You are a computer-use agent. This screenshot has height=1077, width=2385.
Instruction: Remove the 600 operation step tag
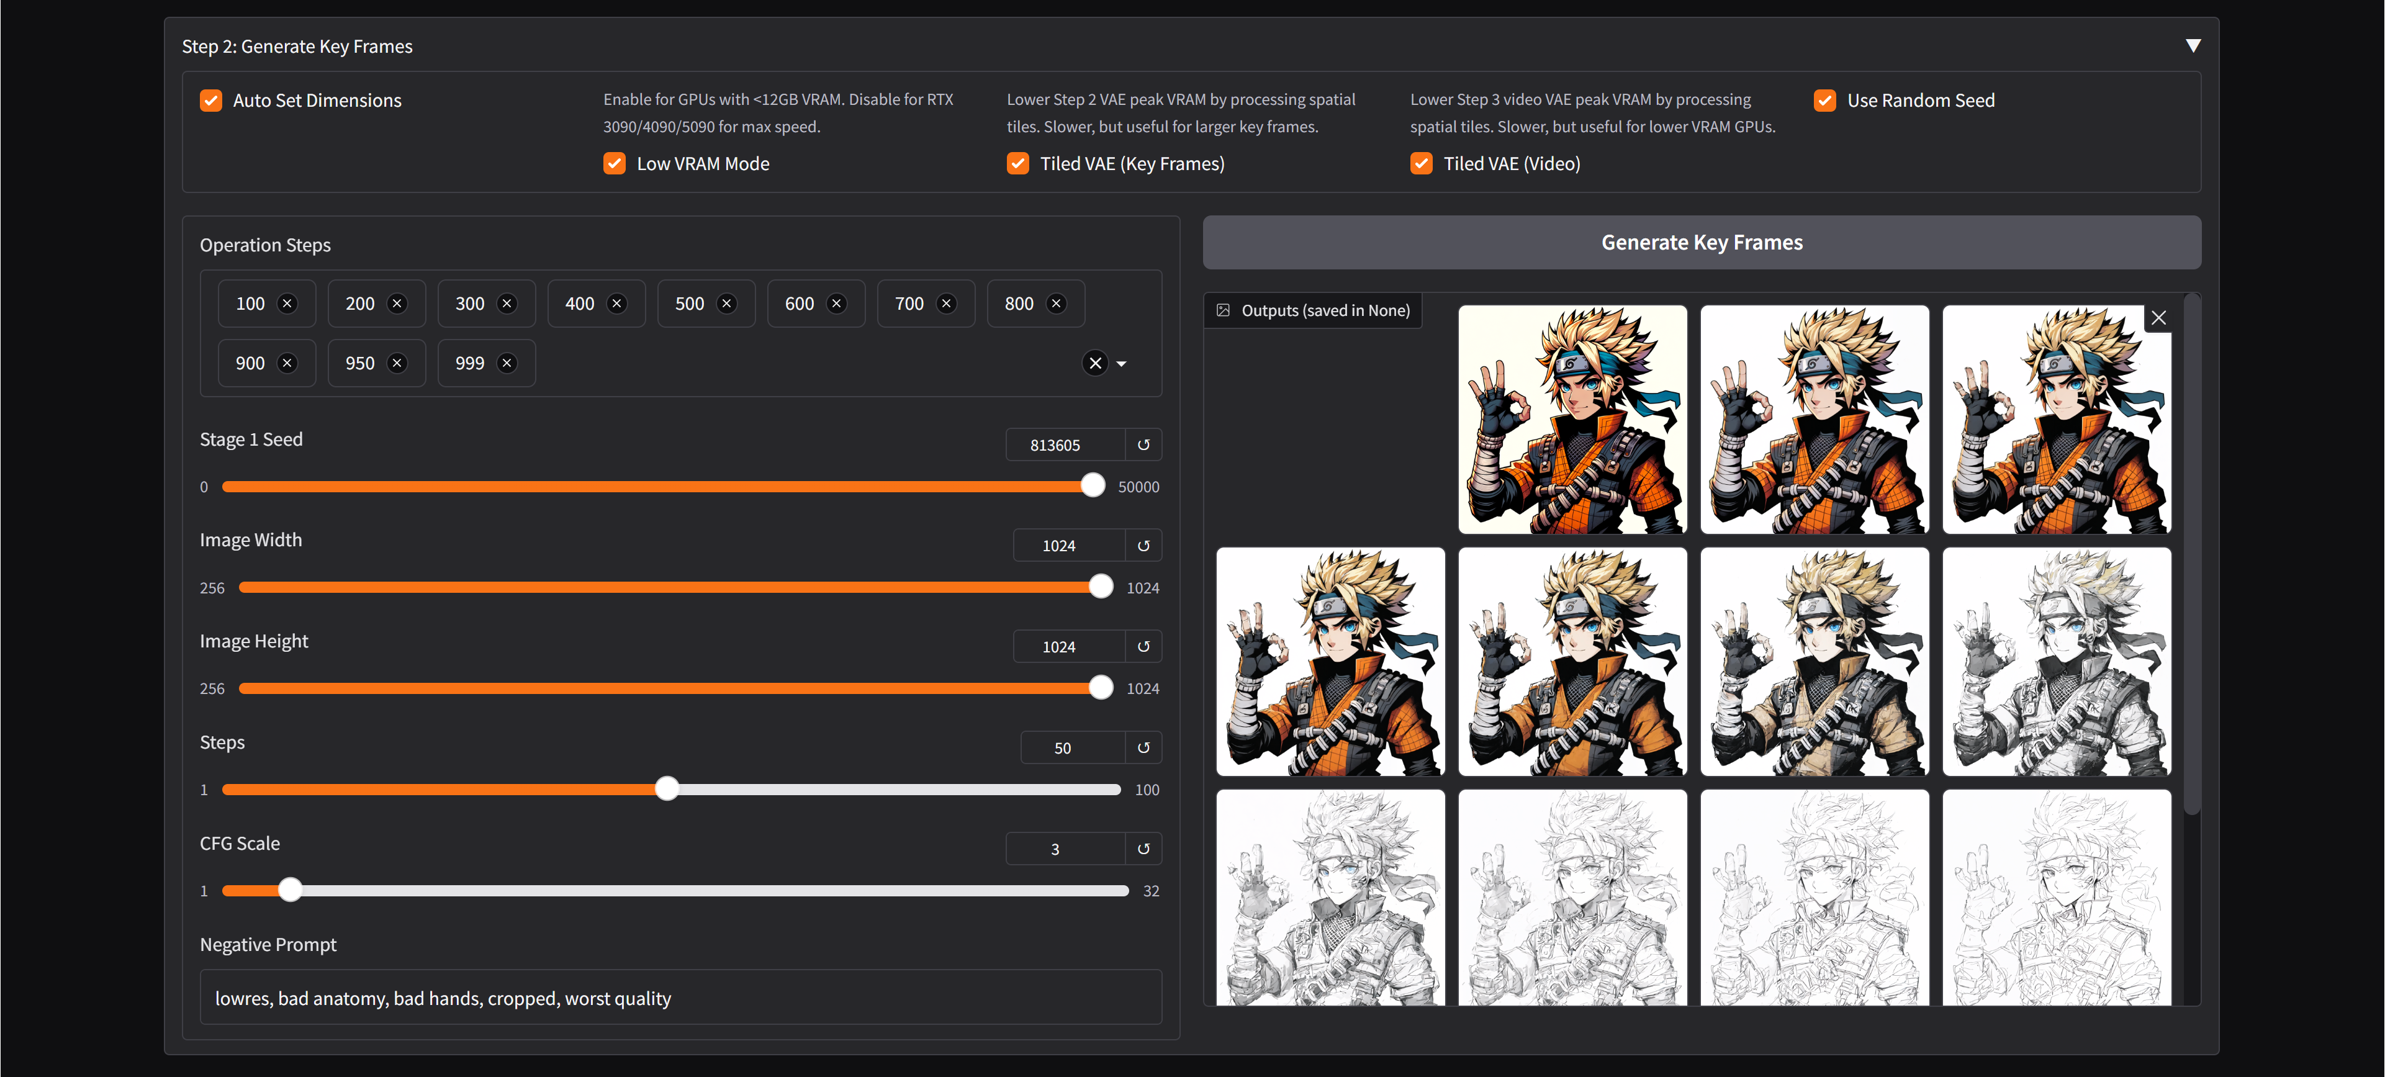836,304
